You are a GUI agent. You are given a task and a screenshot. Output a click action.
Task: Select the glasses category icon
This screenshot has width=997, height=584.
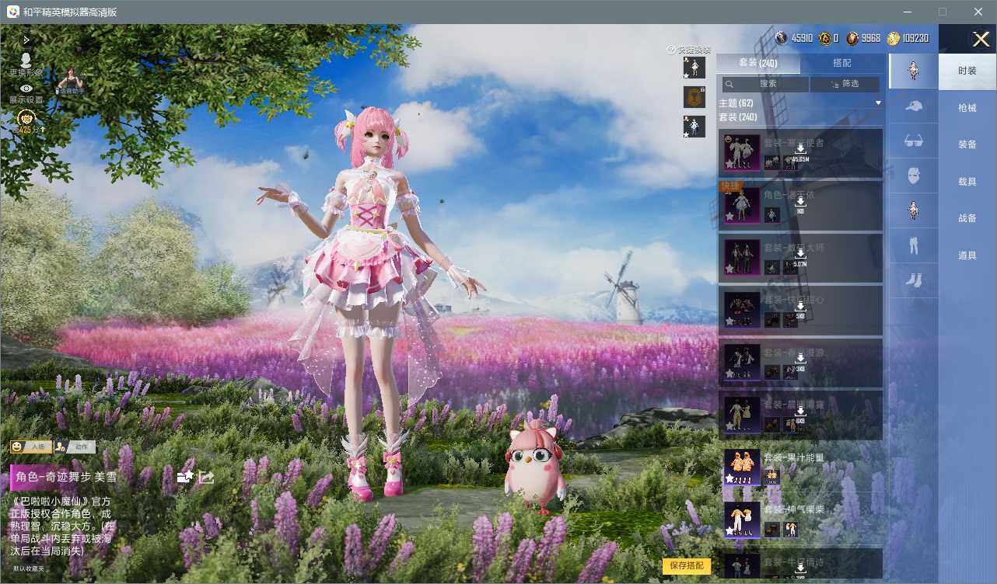(x=914, y=141)
